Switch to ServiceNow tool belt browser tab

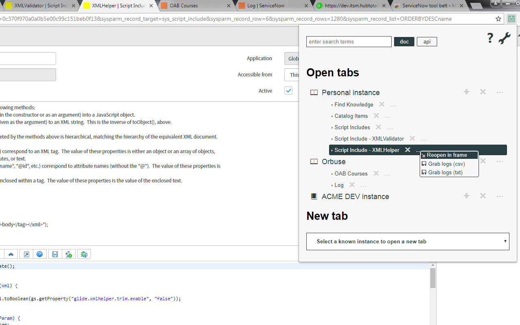point(428,6)
